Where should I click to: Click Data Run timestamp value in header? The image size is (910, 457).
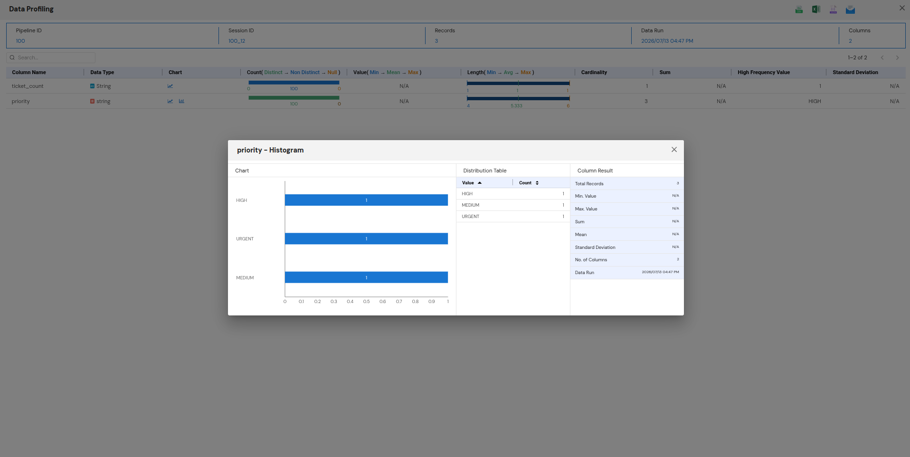coord(667,41)
